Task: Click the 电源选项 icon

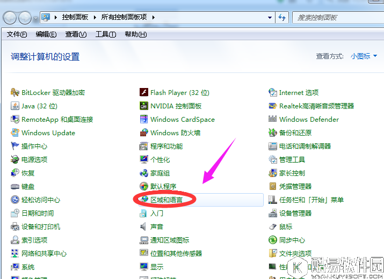Action: 15,159
